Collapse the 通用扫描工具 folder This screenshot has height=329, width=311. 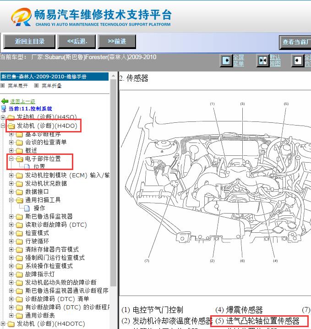pos(11,200)
